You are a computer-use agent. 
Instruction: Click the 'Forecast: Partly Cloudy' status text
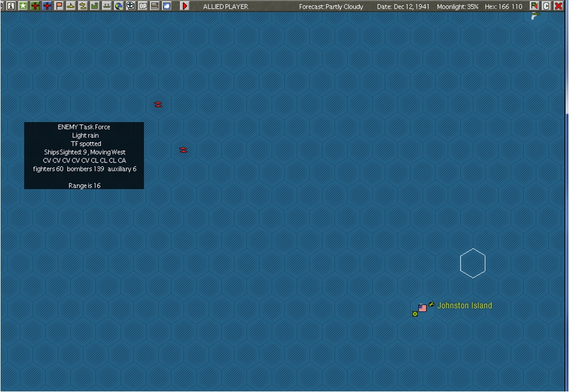(331, 7)
